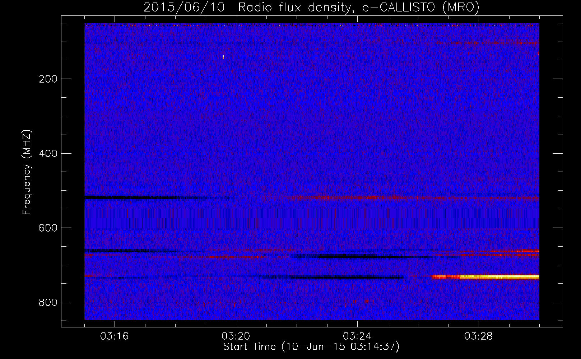Click the 400 frequency tick label

(x=48, y=154)
